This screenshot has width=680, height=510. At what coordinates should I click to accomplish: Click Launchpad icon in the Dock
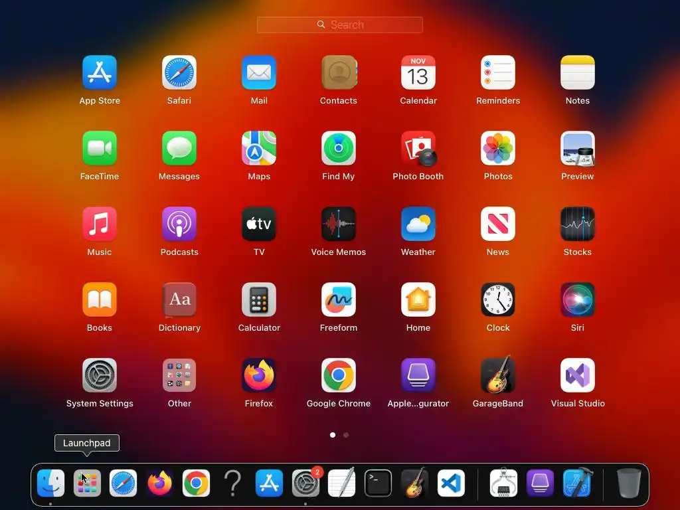(87, 483)
